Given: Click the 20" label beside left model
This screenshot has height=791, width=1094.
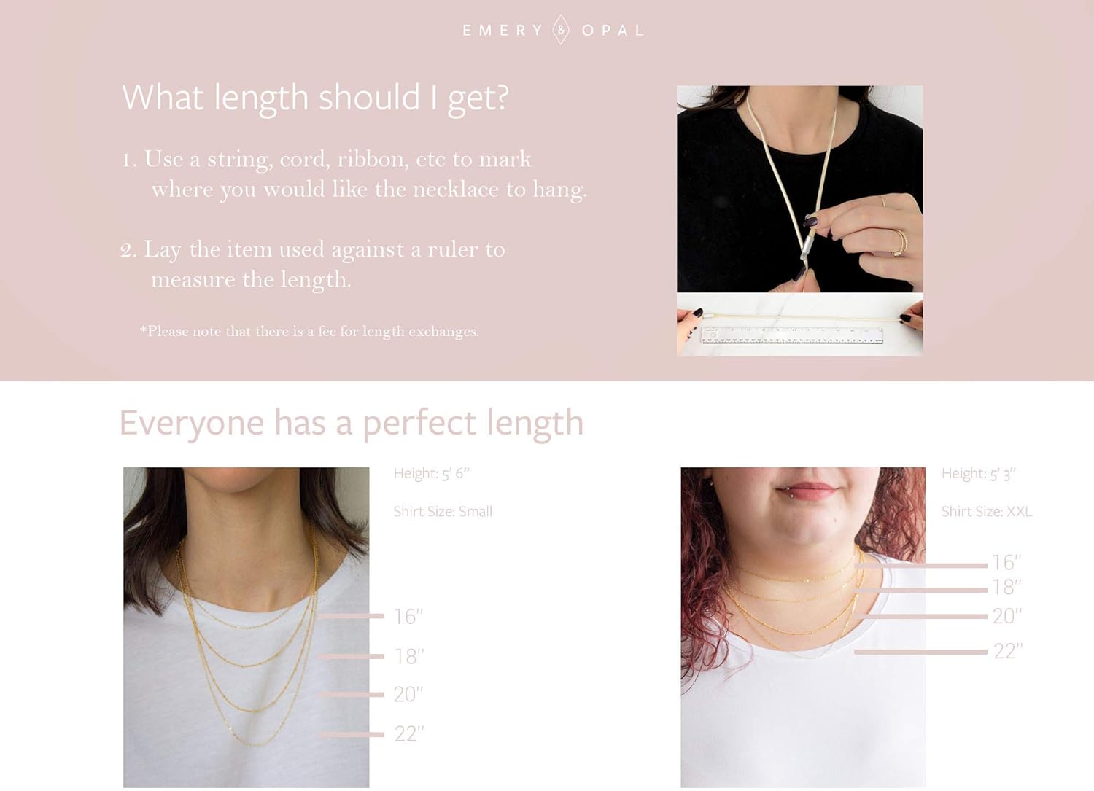Looking at the screenshot, I should tap(408, 694).
